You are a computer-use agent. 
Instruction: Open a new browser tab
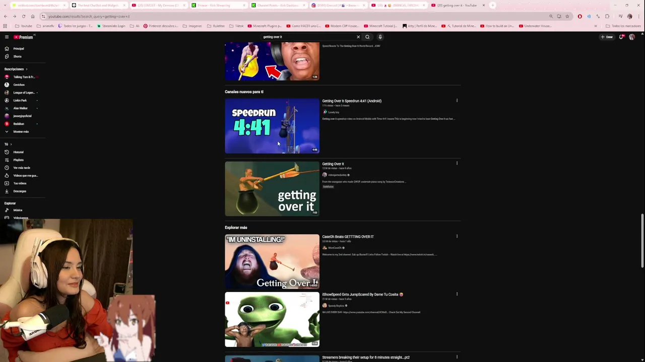493,6
